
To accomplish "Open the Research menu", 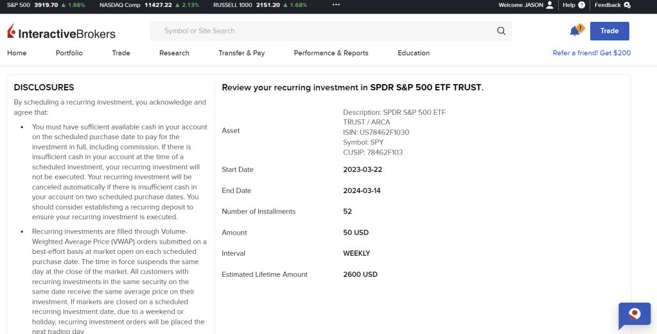I will (x=174, y=53).
